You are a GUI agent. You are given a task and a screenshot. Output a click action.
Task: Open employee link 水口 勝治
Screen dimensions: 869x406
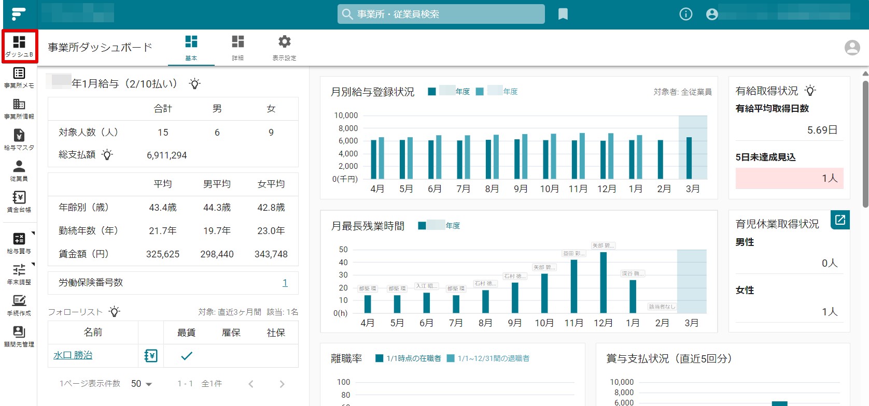pos(73,355)
